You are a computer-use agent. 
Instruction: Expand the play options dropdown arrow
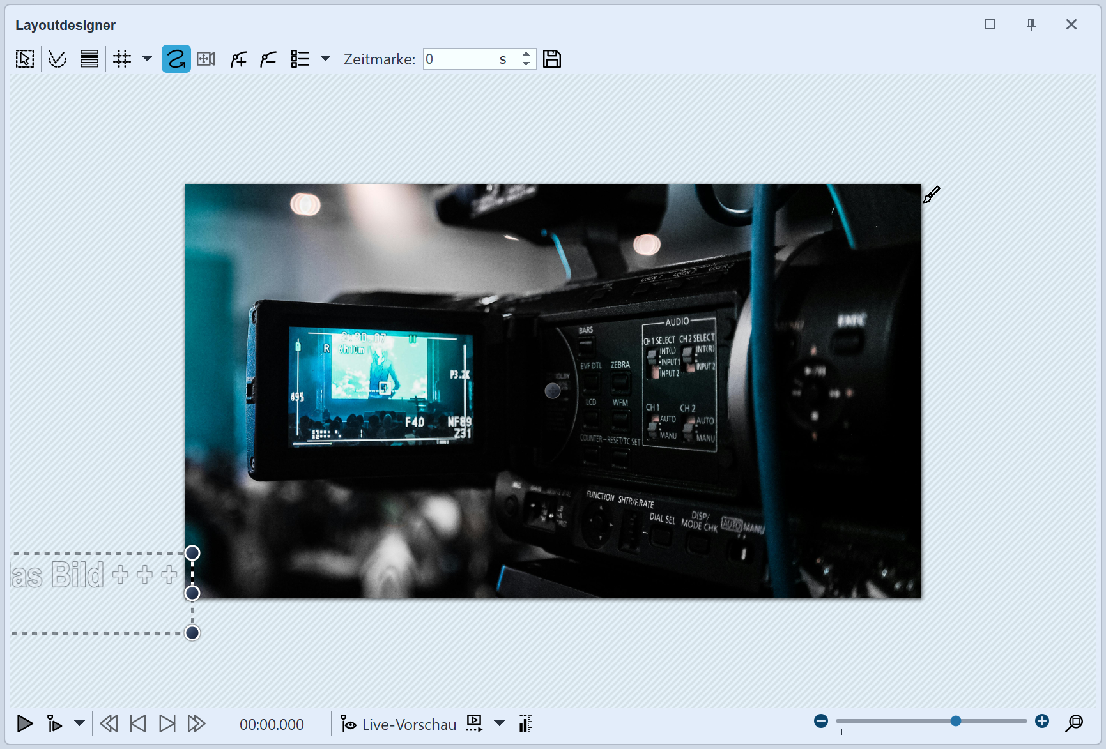point(79,723)
